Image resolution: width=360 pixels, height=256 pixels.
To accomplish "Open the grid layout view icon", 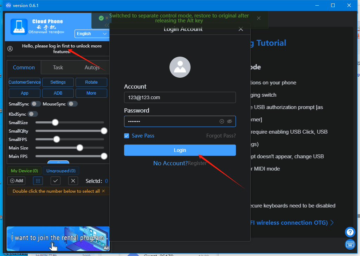I will pyautogui.click(x=38, y=181).
